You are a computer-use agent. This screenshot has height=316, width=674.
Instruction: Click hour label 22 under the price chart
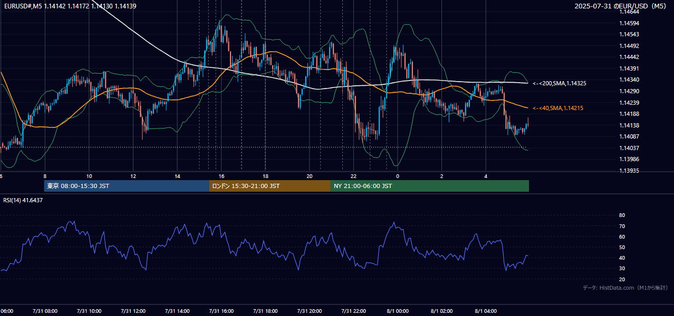[x=354, y=176]
